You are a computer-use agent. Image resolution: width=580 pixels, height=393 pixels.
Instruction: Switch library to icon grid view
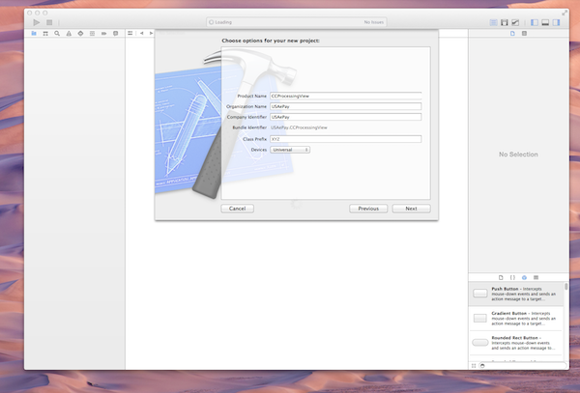pyautogui.click(x=475, y=365)
